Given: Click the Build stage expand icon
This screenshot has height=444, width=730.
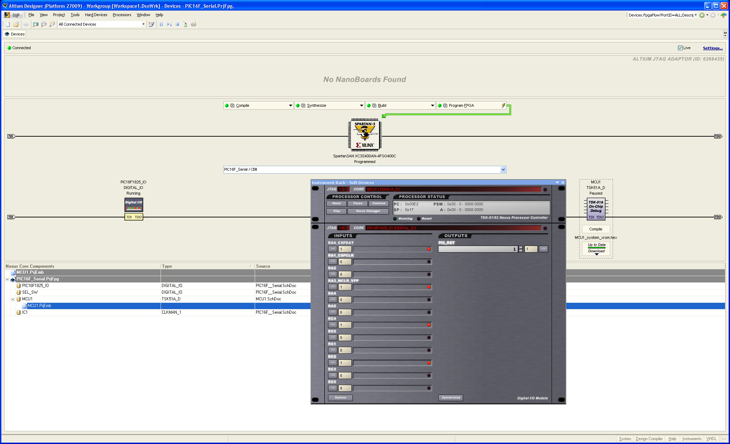Looking at the screenshot, I should tap(374, 105).
